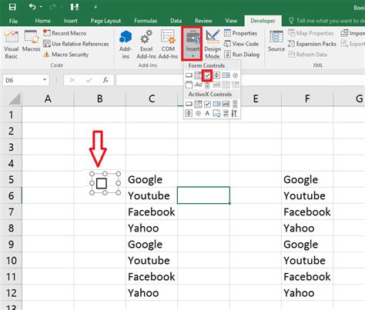The height and width of the screenshot is (310, 365).
Task: Select ActiveX Combo Box icon
Action: point(198,104)
